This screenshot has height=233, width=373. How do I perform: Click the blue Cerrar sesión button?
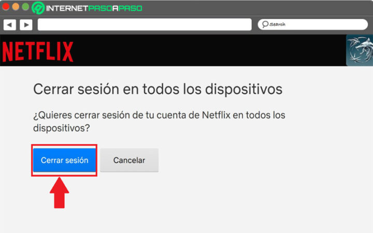[x=64, y=160]
